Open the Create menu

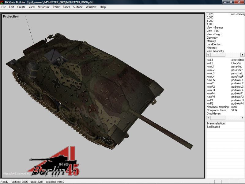point(21,7)
